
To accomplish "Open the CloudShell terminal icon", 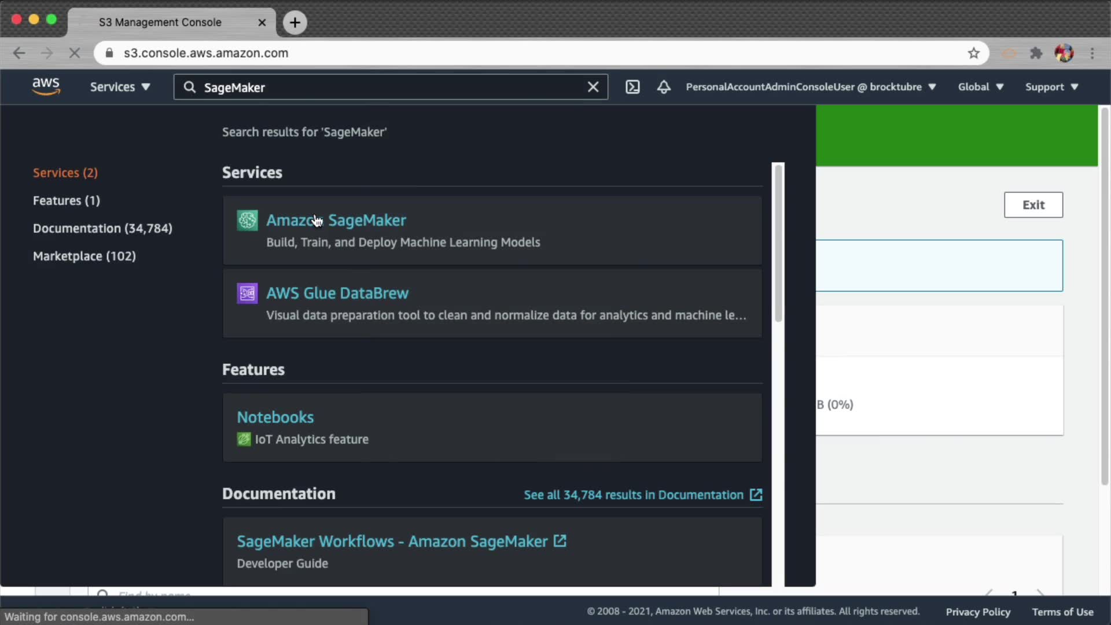I will (x=632, y=87).
